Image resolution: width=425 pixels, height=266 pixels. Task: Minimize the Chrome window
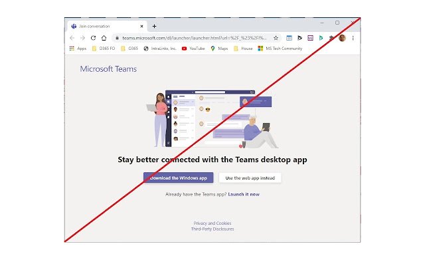tap(322, 23)
